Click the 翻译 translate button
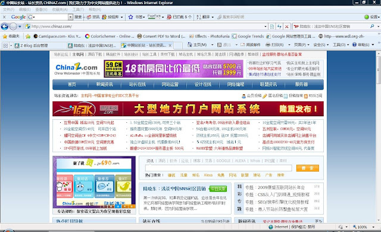Image resolution: width=381 pixels, height=232 pixels. click(203, 17)
